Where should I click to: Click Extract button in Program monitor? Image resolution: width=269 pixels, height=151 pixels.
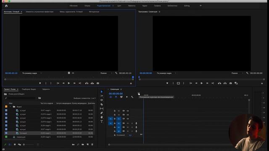[x=225, y=83]
